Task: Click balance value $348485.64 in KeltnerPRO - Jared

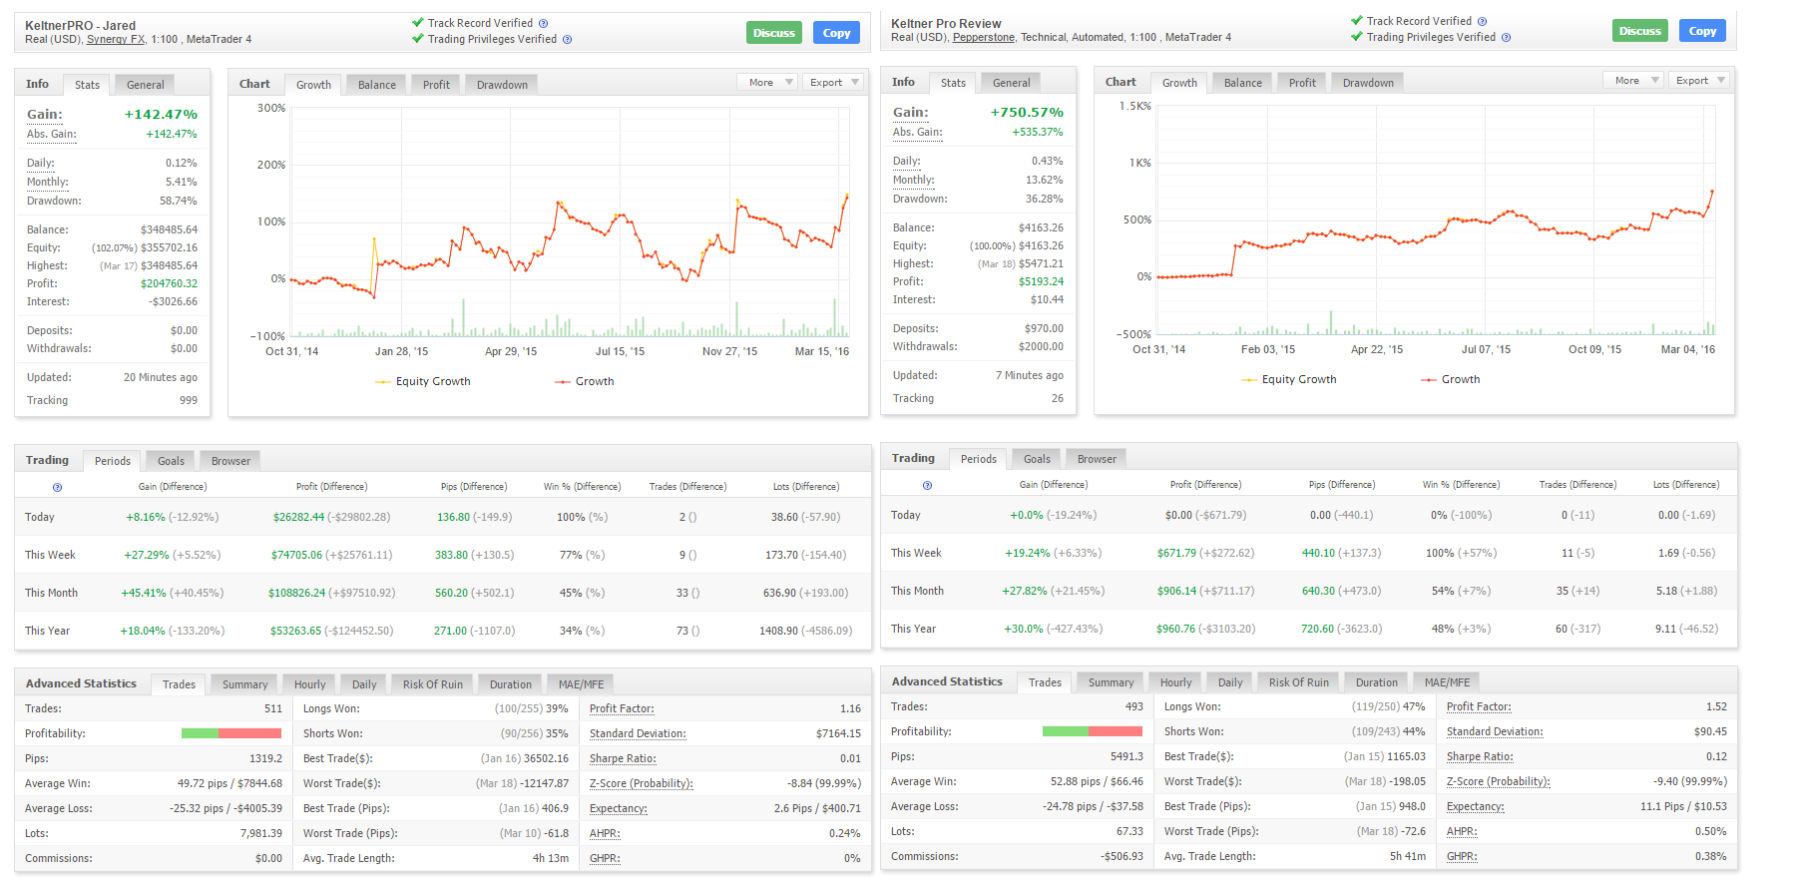Action: [169, 230]
